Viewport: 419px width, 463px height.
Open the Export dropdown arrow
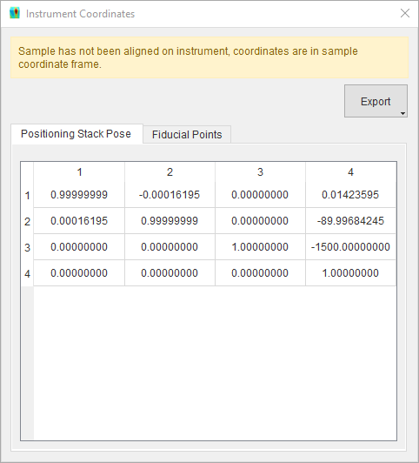tap(402, 113)
